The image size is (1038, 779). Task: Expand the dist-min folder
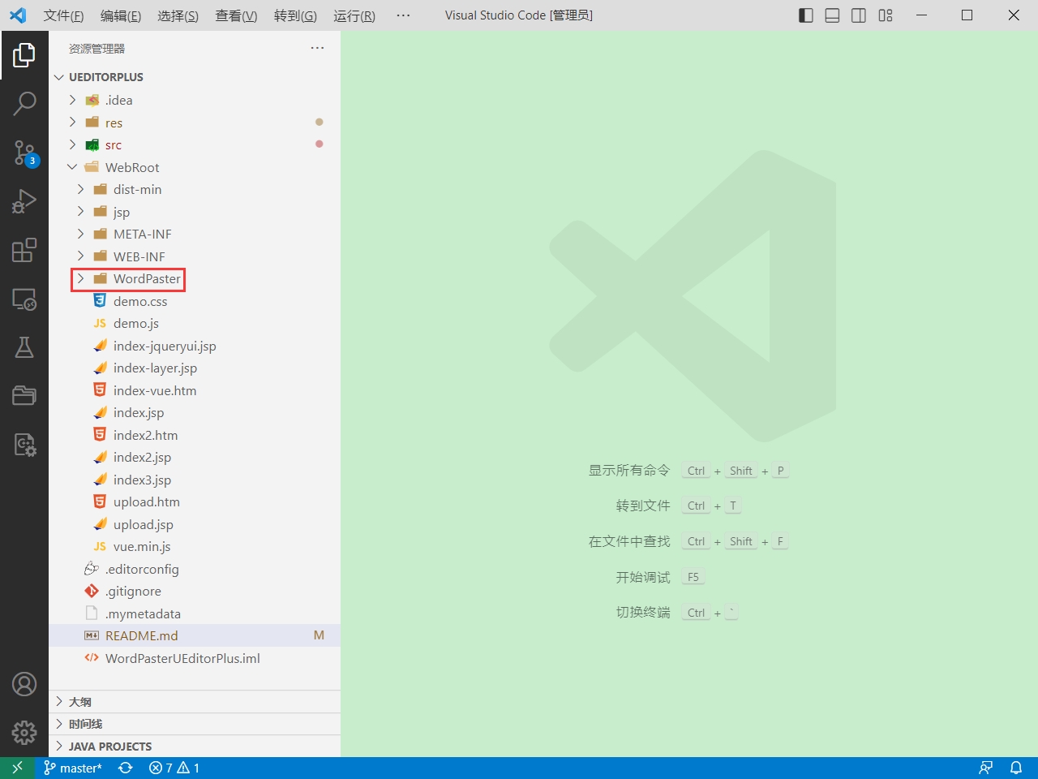(195, 189)
